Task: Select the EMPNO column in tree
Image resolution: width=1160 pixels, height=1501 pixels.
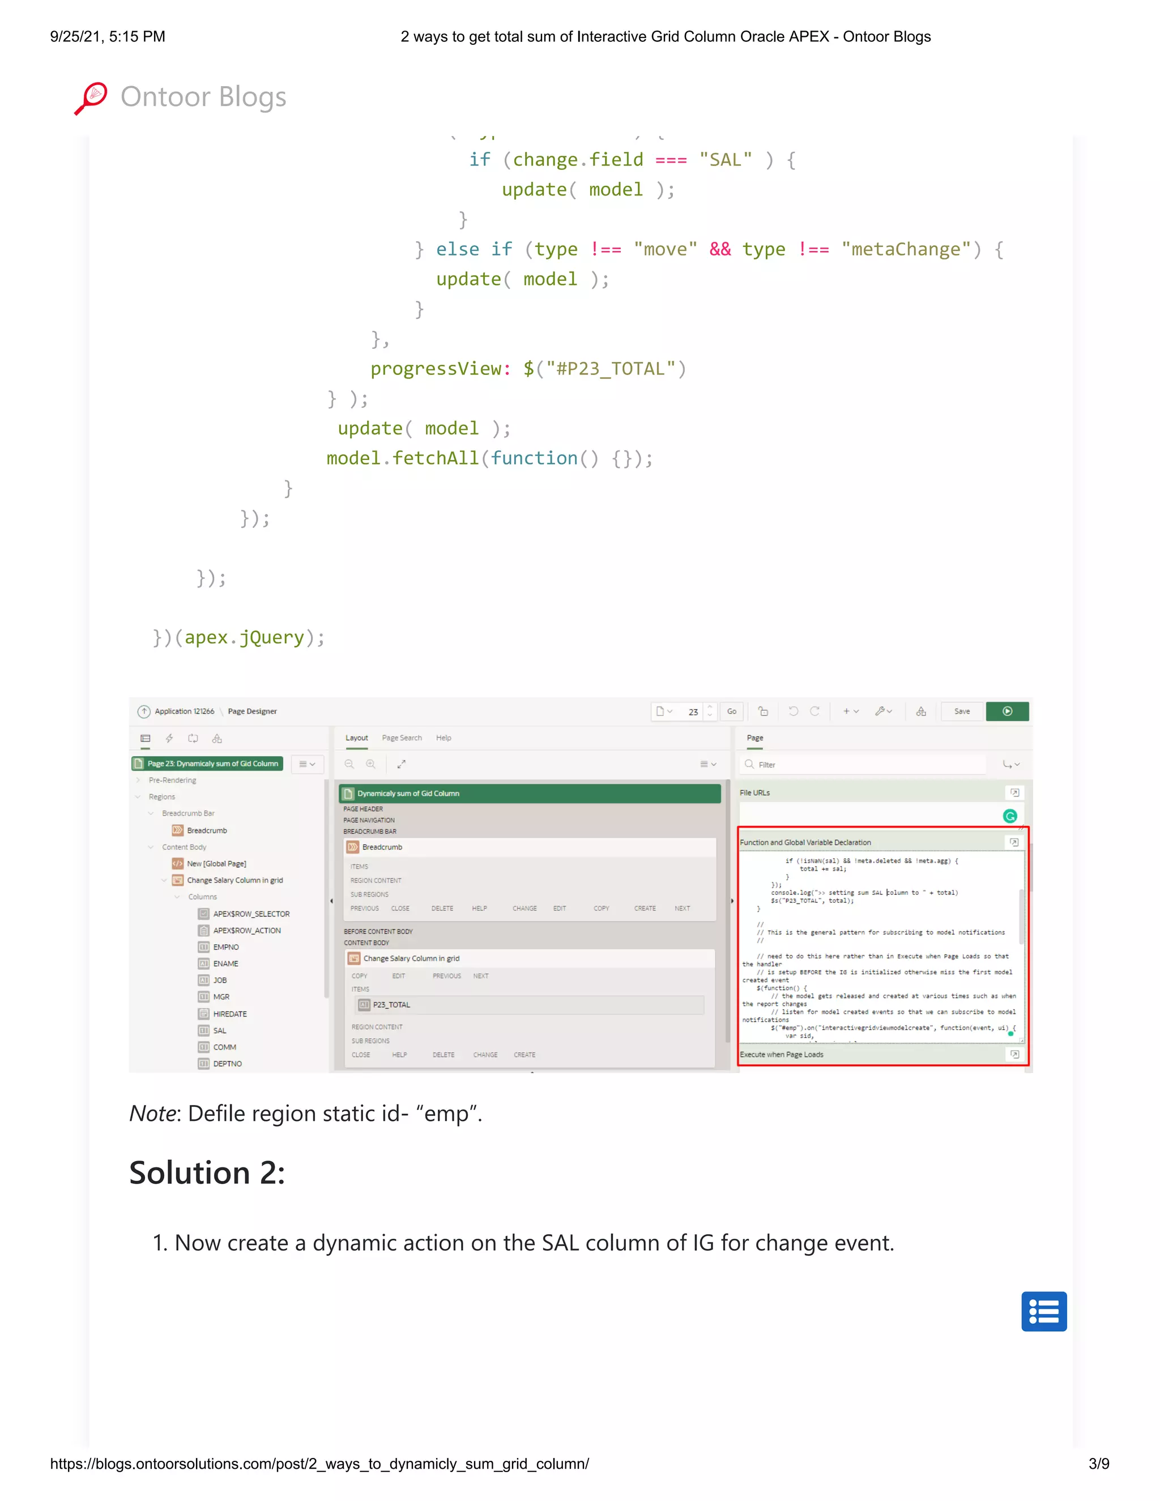Action: tap(226, 947)
